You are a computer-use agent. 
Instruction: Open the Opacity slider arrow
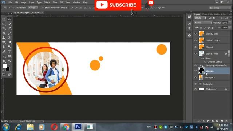click(x=230, y=23)
